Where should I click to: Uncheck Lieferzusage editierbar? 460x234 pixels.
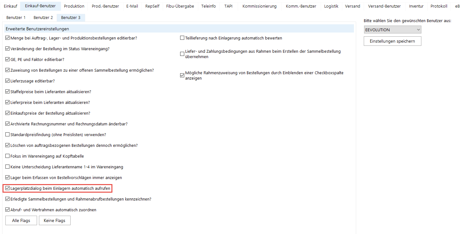point(8,81)
